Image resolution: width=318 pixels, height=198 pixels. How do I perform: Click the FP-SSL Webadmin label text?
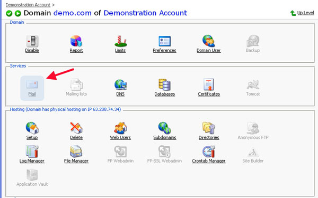[x=164, y=161]
